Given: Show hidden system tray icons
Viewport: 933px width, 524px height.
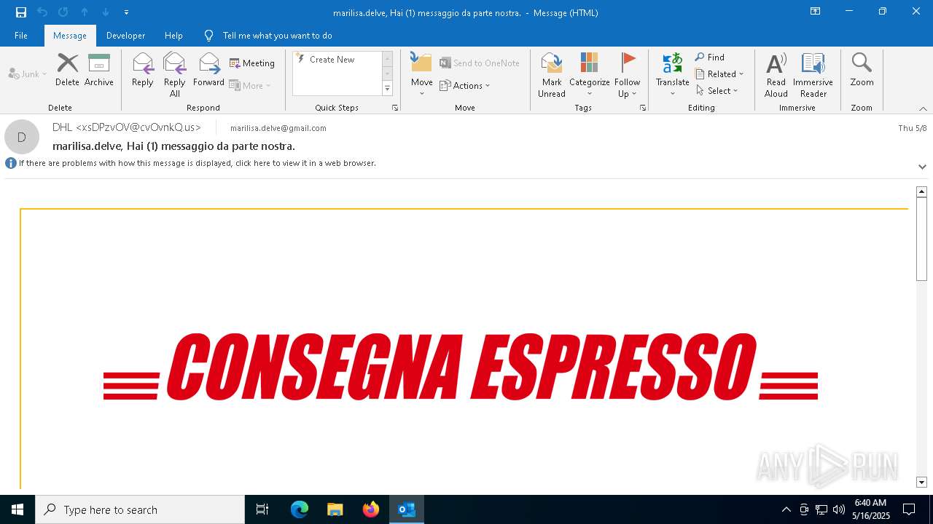Looking at the screenshot, I should click(786, 509).
